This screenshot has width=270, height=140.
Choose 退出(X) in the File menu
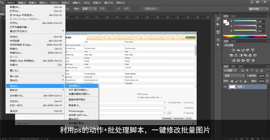pyautogui.click(x=36, y=111)
